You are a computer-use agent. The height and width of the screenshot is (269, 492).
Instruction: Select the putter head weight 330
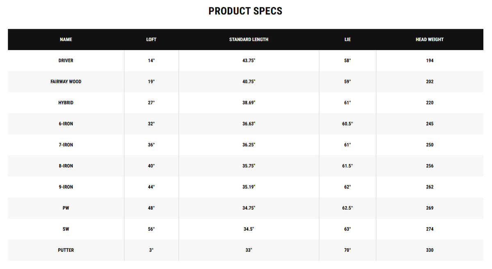pyautogui.click(x=429, y=250)
